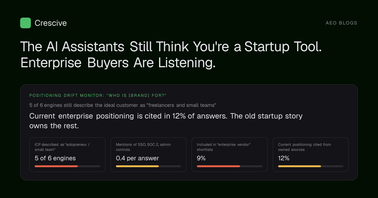Open the Current positioning owned sources card

[311, 155]
